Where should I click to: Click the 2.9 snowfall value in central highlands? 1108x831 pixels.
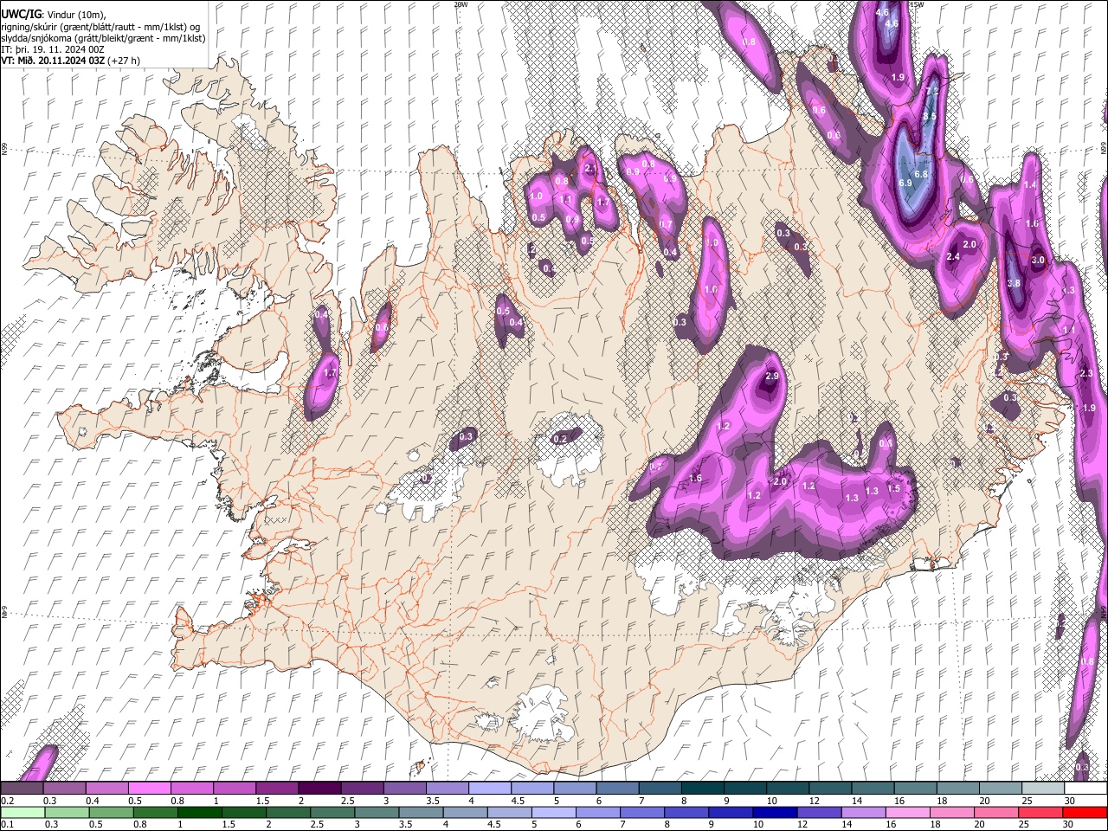[772, 377]
